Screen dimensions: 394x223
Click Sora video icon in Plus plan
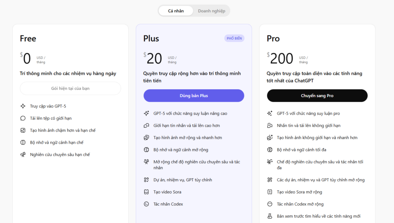point(146,192)
